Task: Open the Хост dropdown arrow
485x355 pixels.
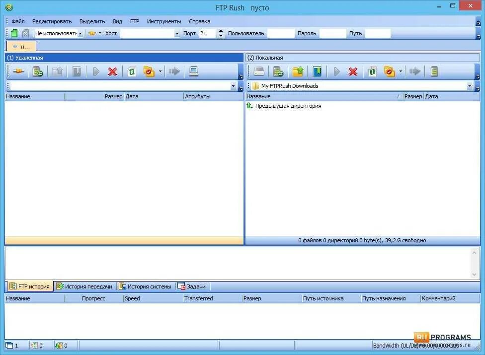Action: pos(177,33)
